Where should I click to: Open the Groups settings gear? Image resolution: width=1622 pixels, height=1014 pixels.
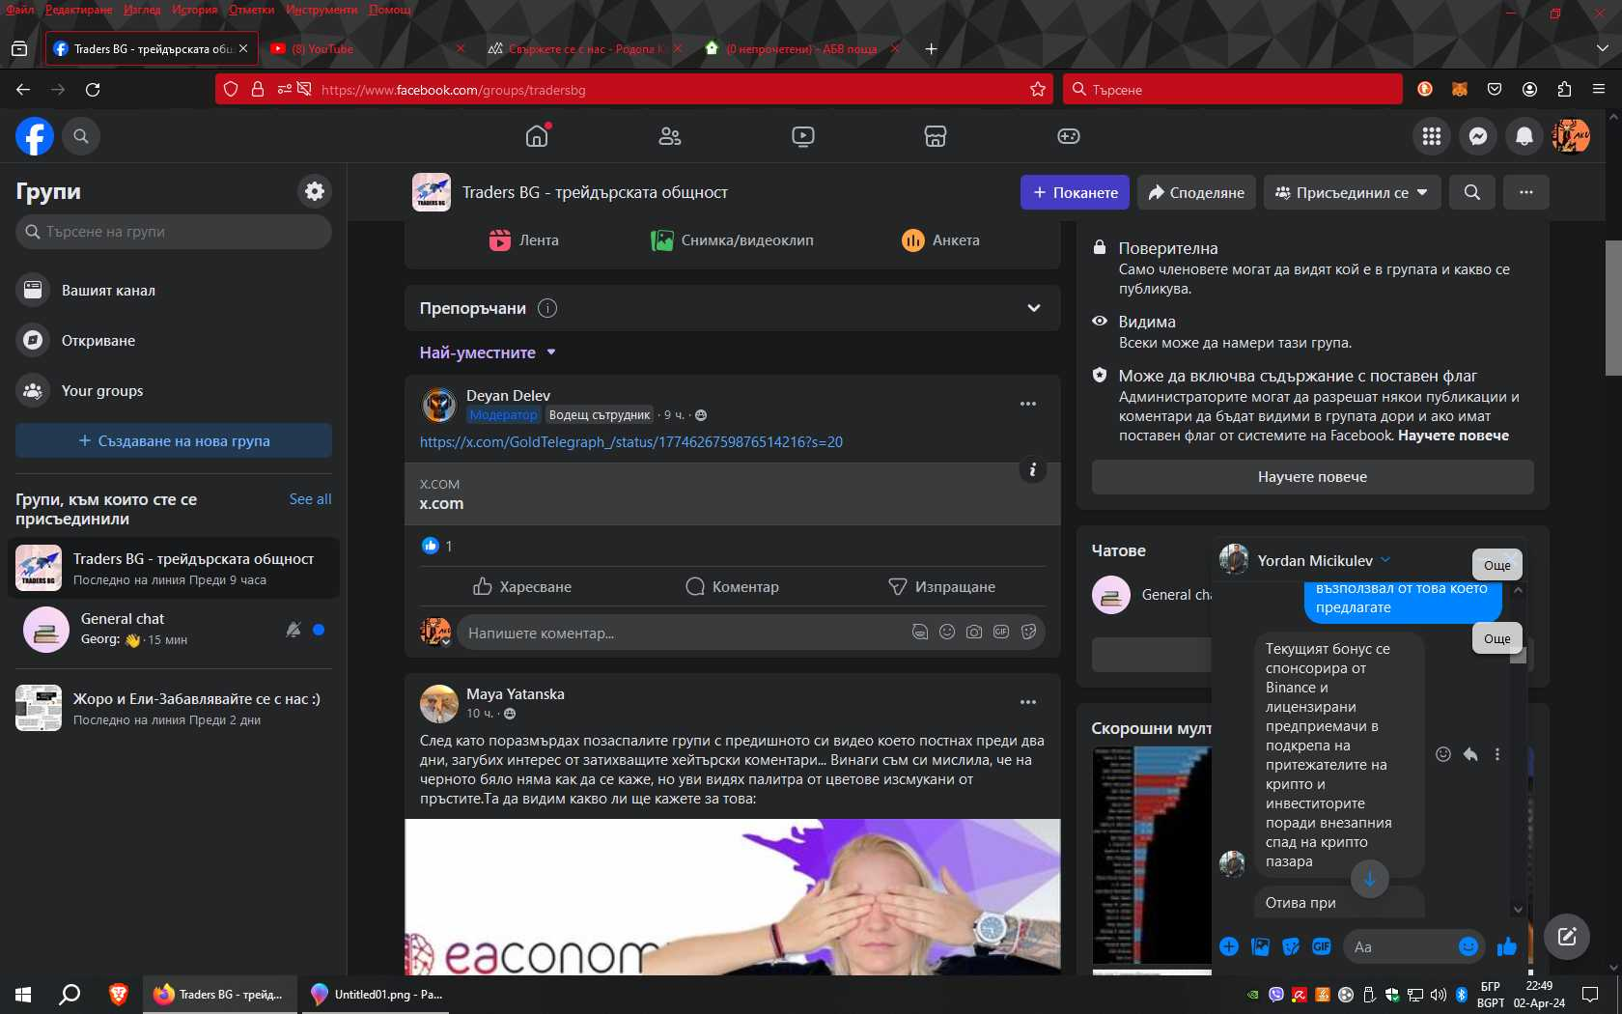[315, 191]
